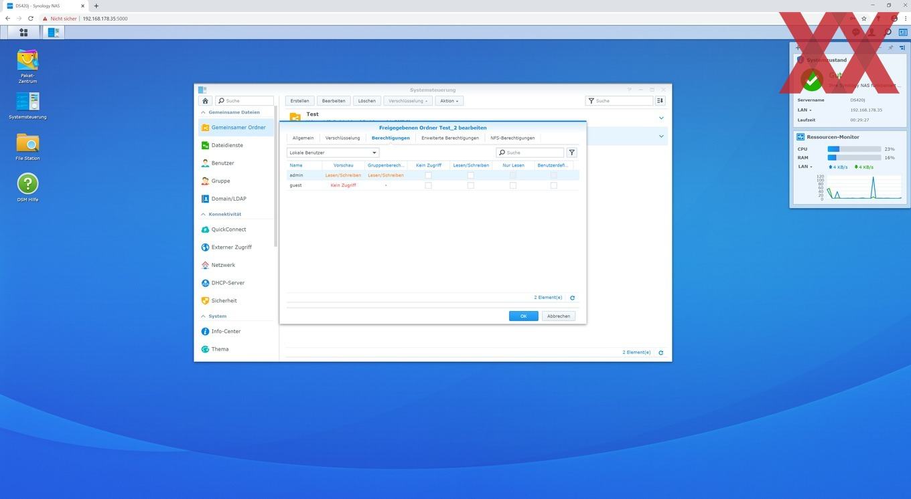Screen dimensions: 911x499
Task: Open LAN dropdown in Ressourcen-Monitor
Action: point(804,167)
